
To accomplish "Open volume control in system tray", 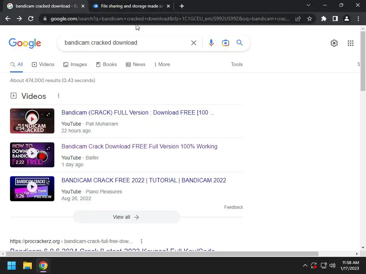I will click(332, 265).
